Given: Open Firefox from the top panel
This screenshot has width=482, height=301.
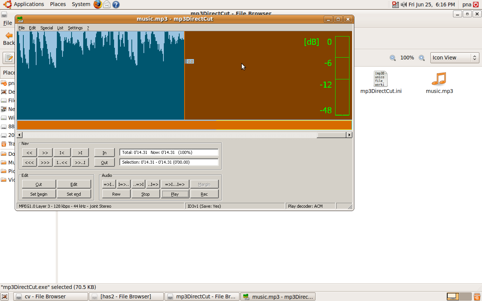Looking at the screenshot, I should pyautogui.click(x=97, y=4).
